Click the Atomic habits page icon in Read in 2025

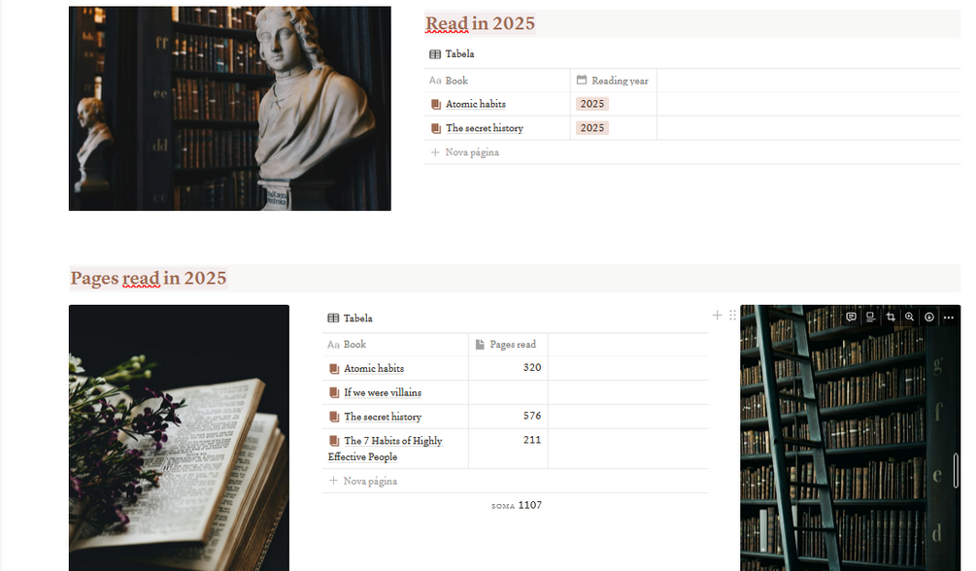pos(436,104)
